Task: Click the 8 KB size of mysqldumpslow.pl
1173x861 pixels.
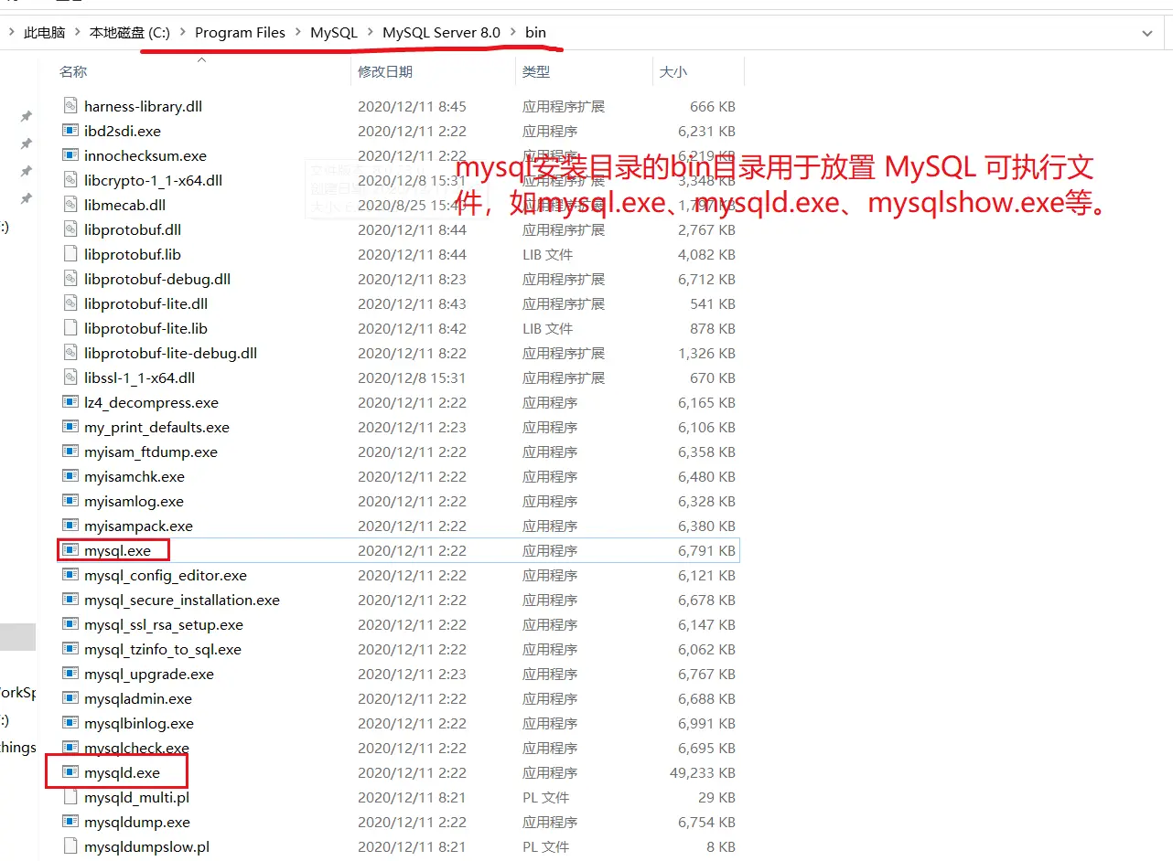Action: [721, 846]
